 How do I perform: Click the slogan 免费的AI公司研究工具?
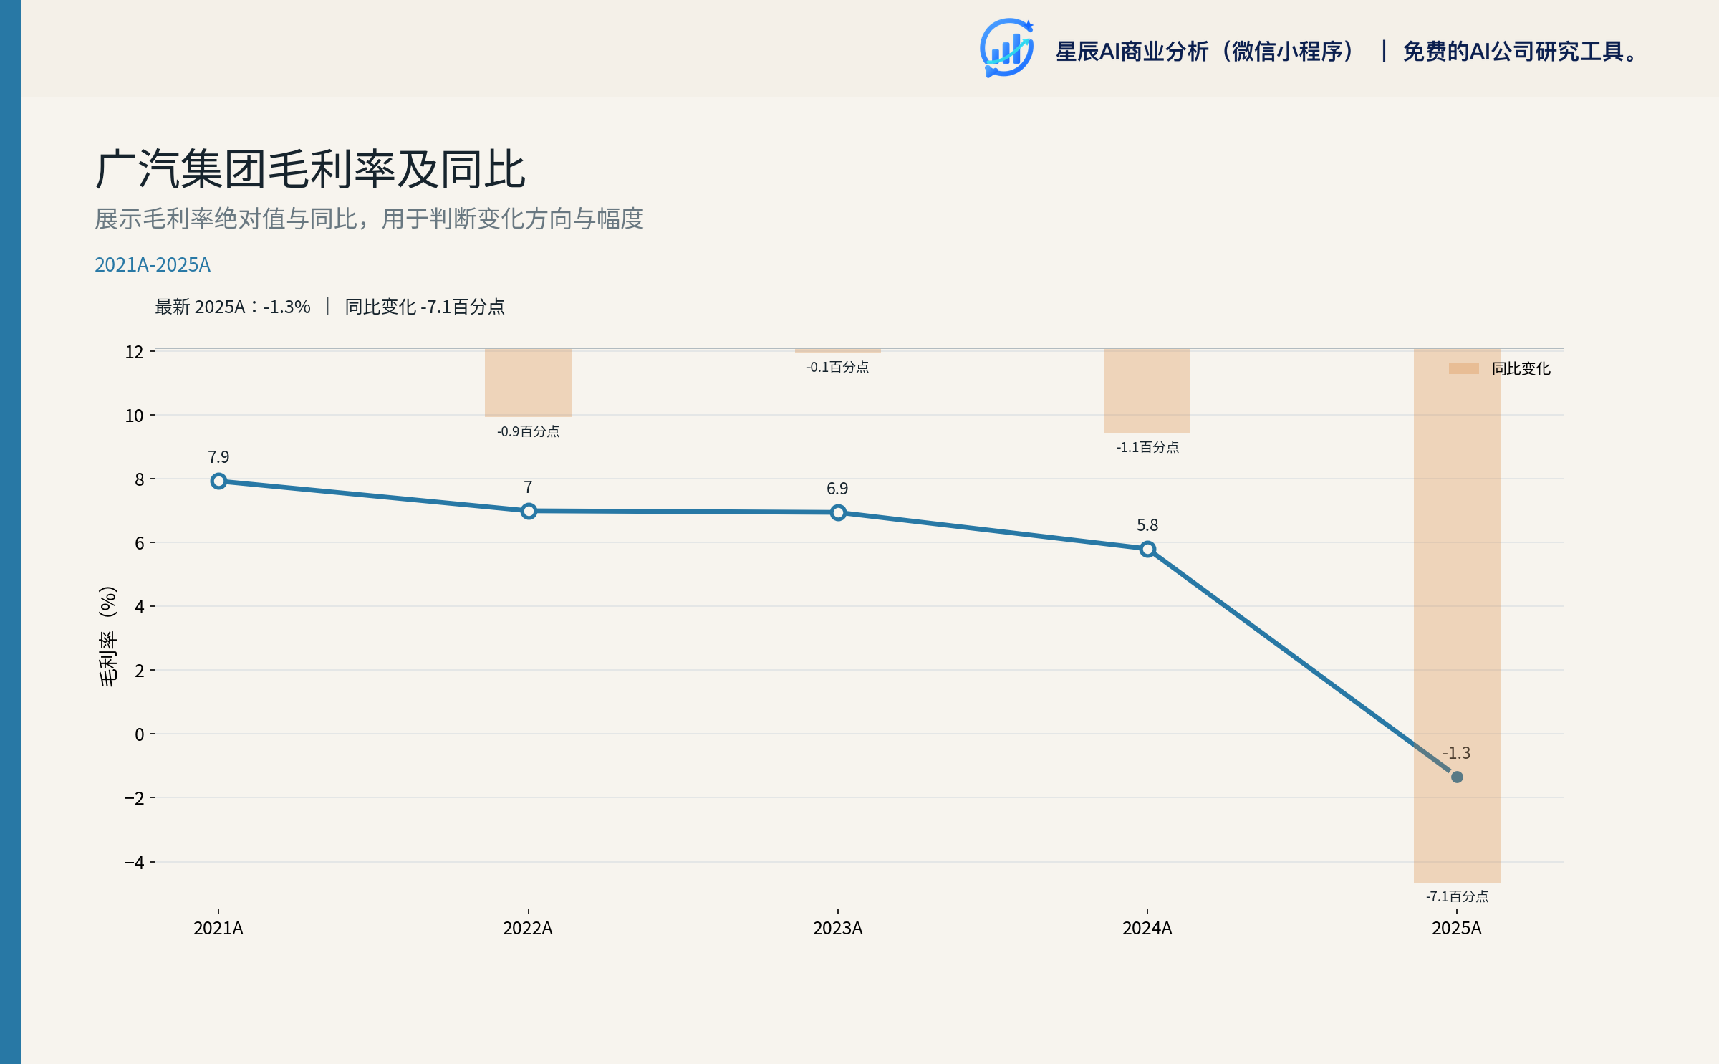[x=1513, y=52]
